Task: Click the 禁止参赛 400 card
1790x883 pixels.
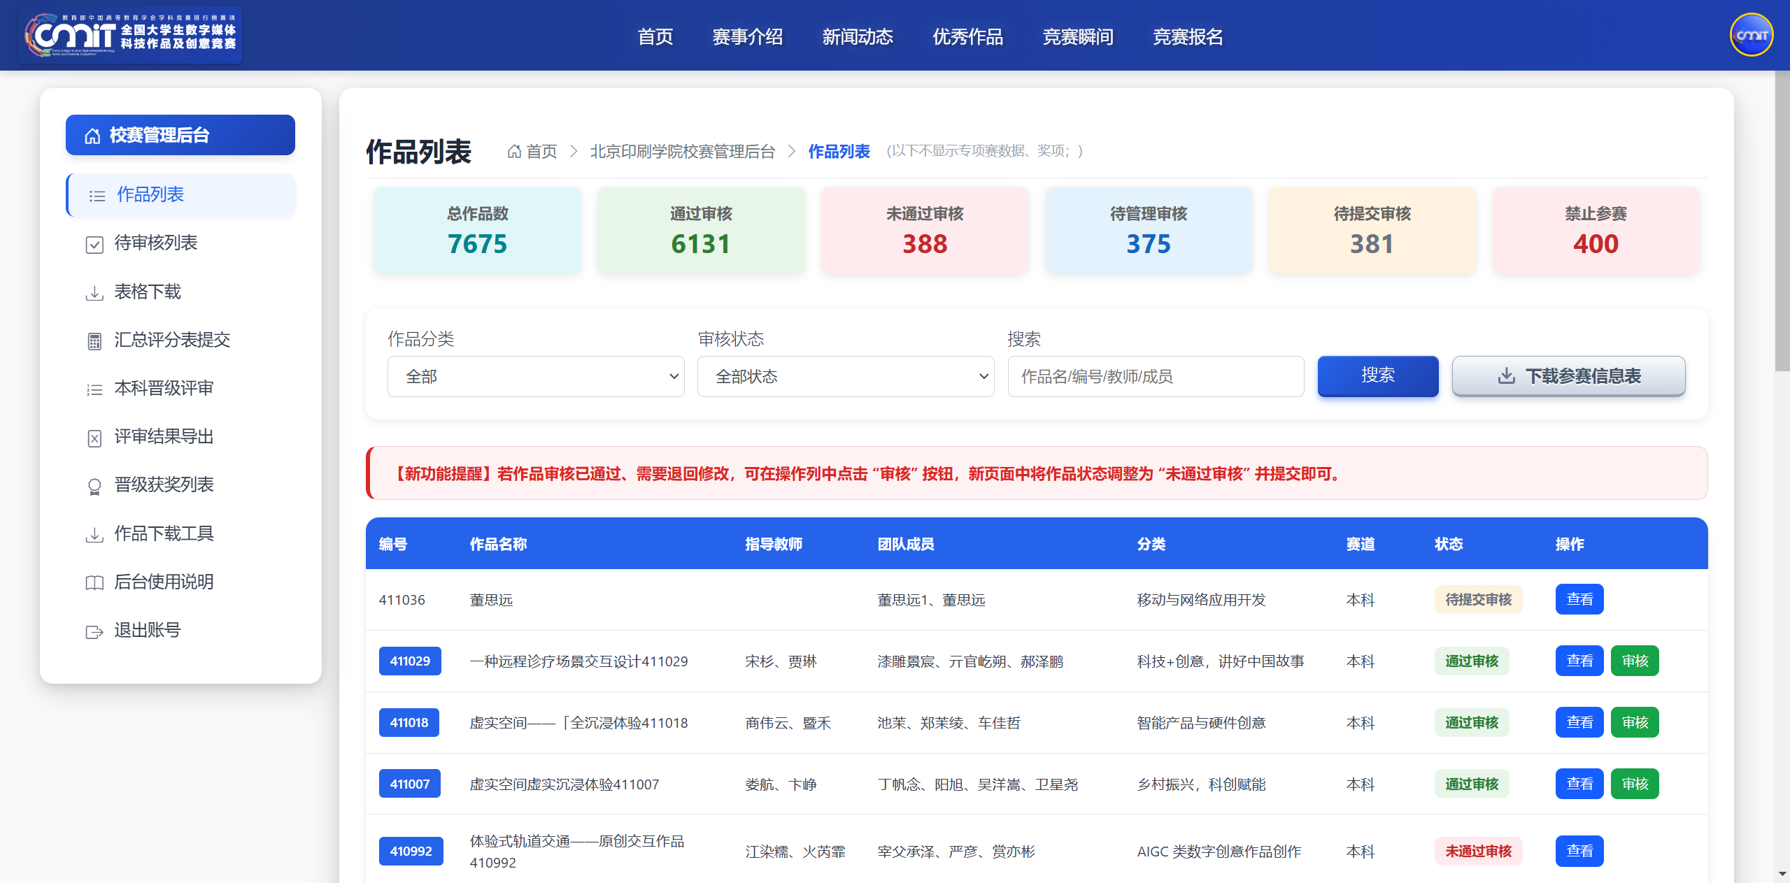Action: [1596, 231]
